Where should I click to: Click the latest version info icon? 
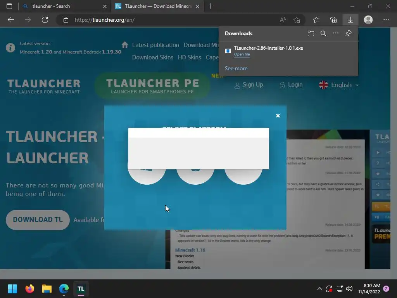point(10,48)
